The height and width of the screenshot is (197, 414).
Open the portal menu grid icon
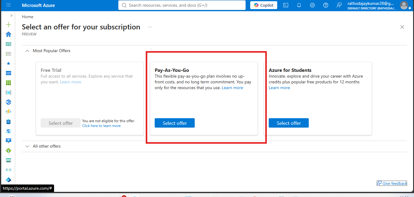pyautogui.click(x=8, y=5)
